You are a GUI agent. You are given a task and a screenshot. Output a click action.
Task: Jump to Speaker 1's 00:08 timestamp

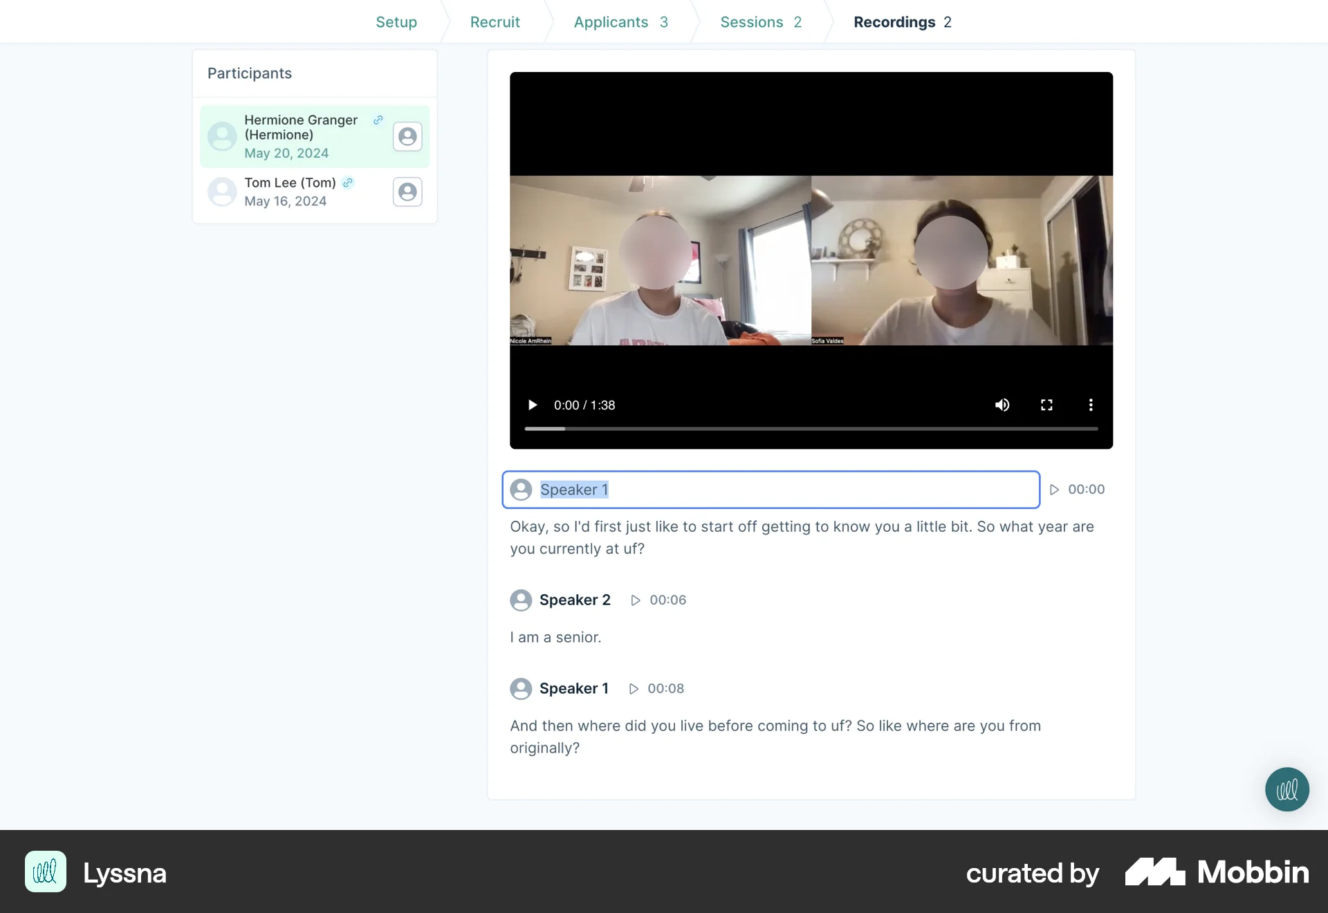click(x=633, y=688)
